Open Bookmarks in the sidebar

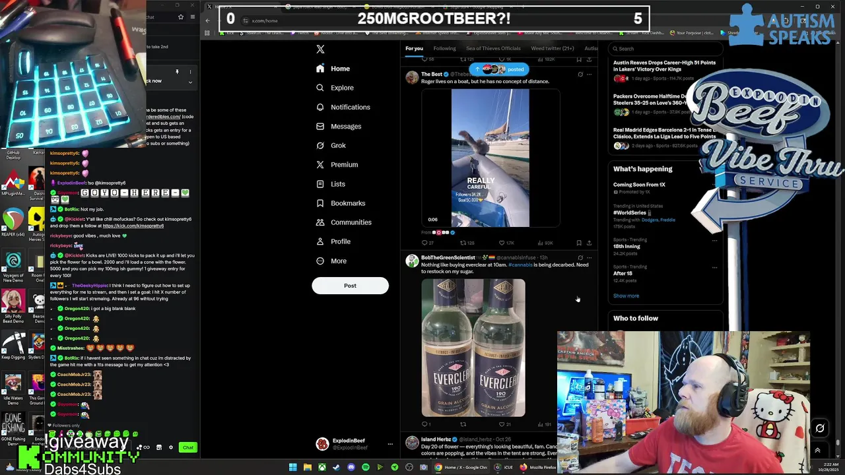[x=340, y=203]
